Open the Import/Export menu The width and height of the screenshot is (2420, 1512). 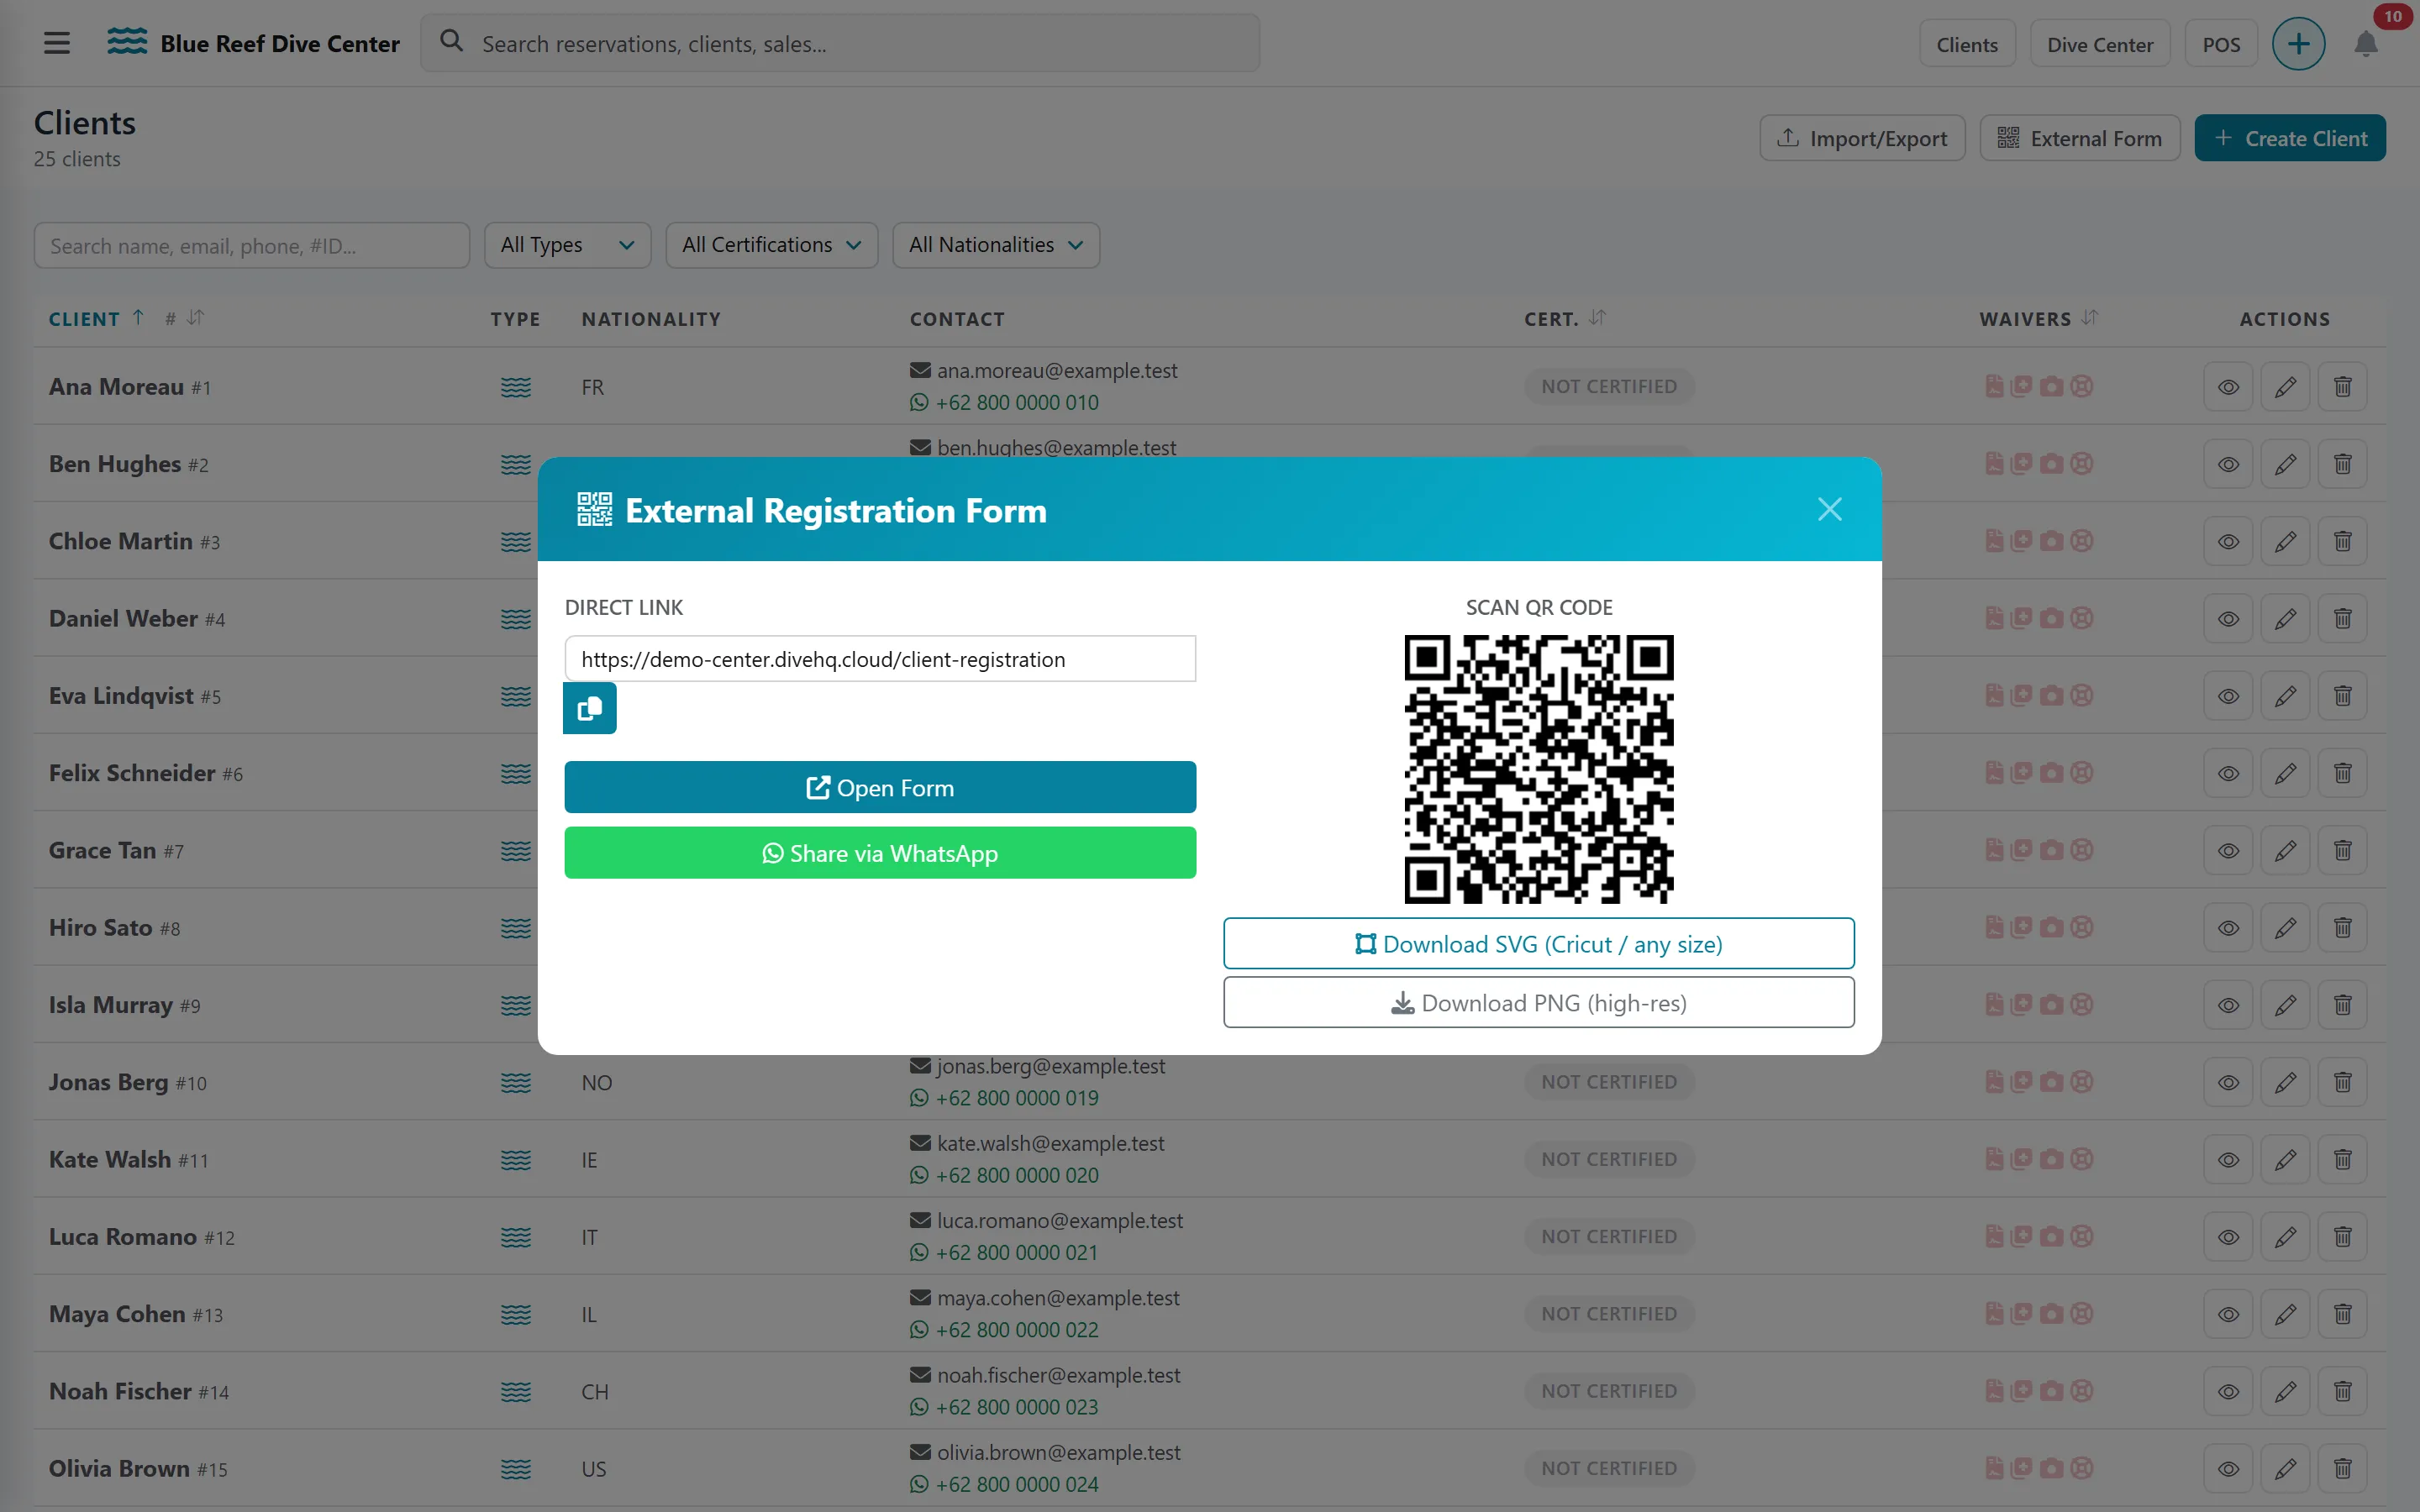[1862, 138]
